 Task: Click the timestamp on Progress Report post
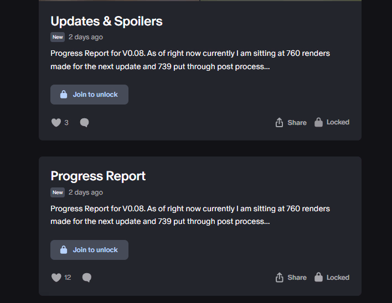86,192
